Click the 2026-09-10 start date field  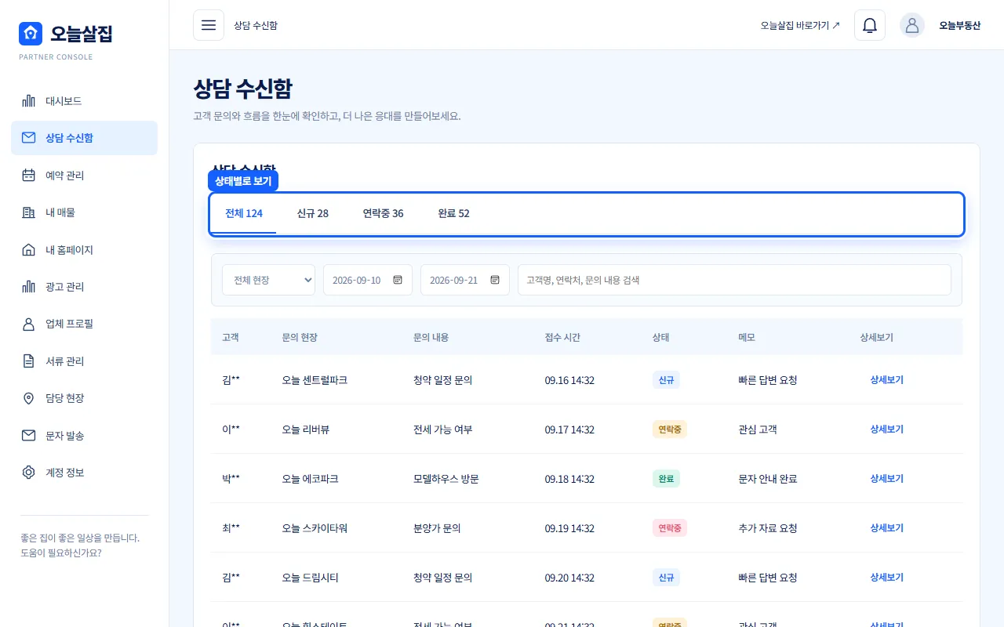pos(368,280)
